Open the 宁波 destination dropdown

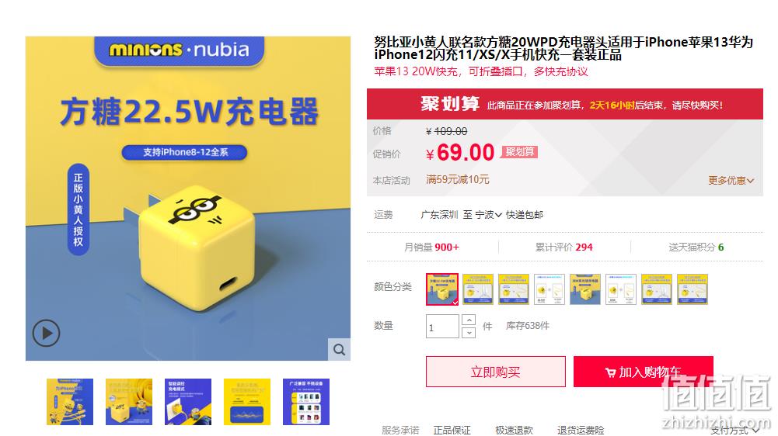point(489,215)
